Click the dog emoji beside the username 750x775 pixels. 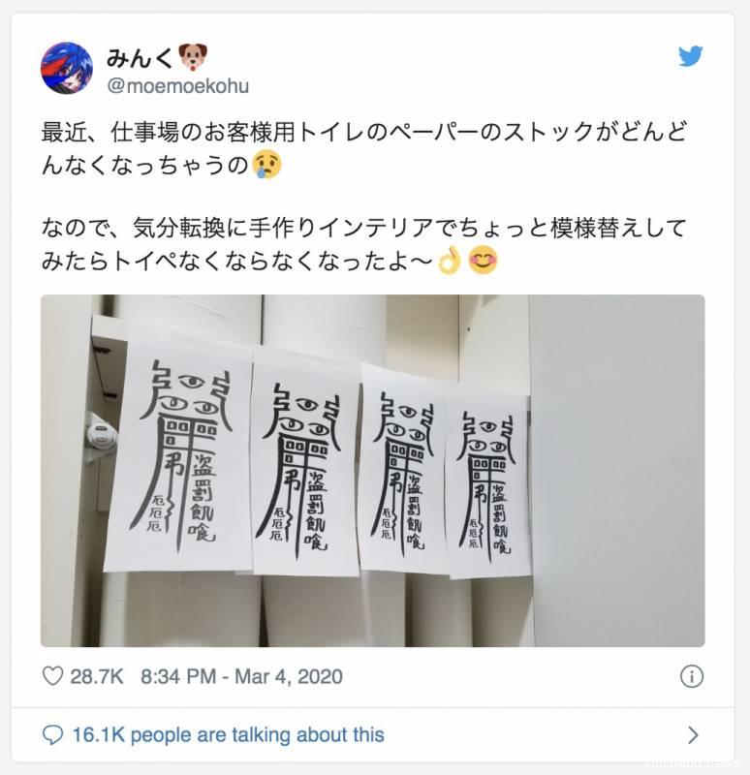pyautogui.click(x=193, y=57)
